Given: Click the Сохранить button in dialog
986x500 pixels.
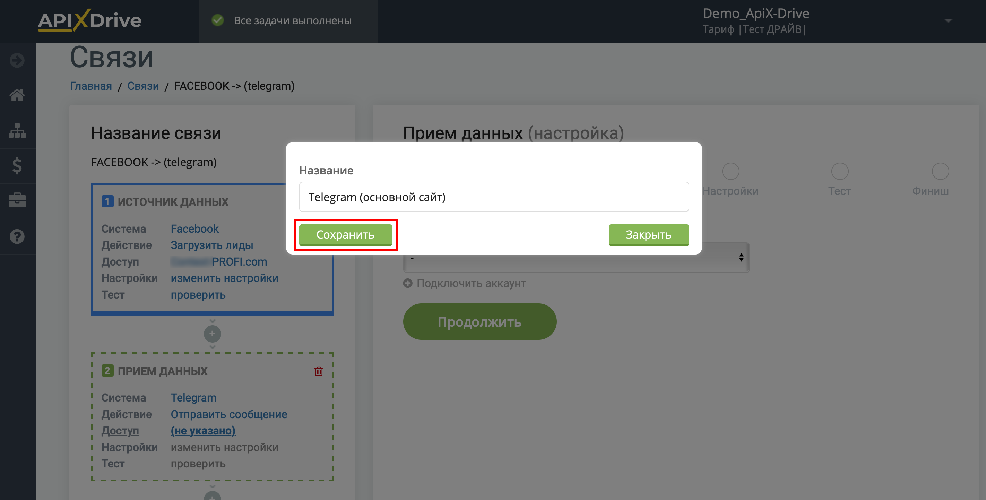Looking at the screenshot, I should point(345,235).
